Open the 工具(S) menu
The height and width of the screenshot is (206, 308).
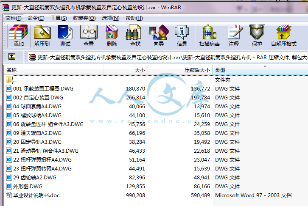coord(59,18)
